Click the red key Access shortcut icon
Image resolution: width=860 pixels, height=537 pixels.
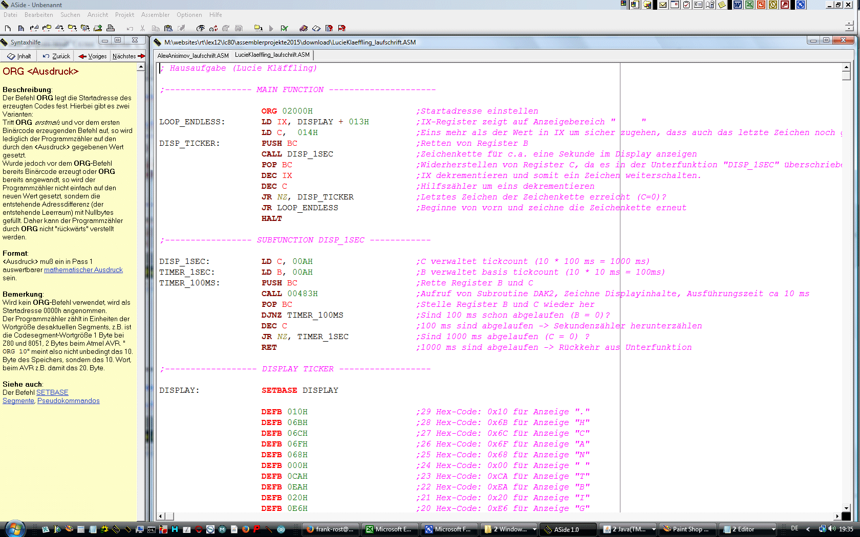[785, 5]
